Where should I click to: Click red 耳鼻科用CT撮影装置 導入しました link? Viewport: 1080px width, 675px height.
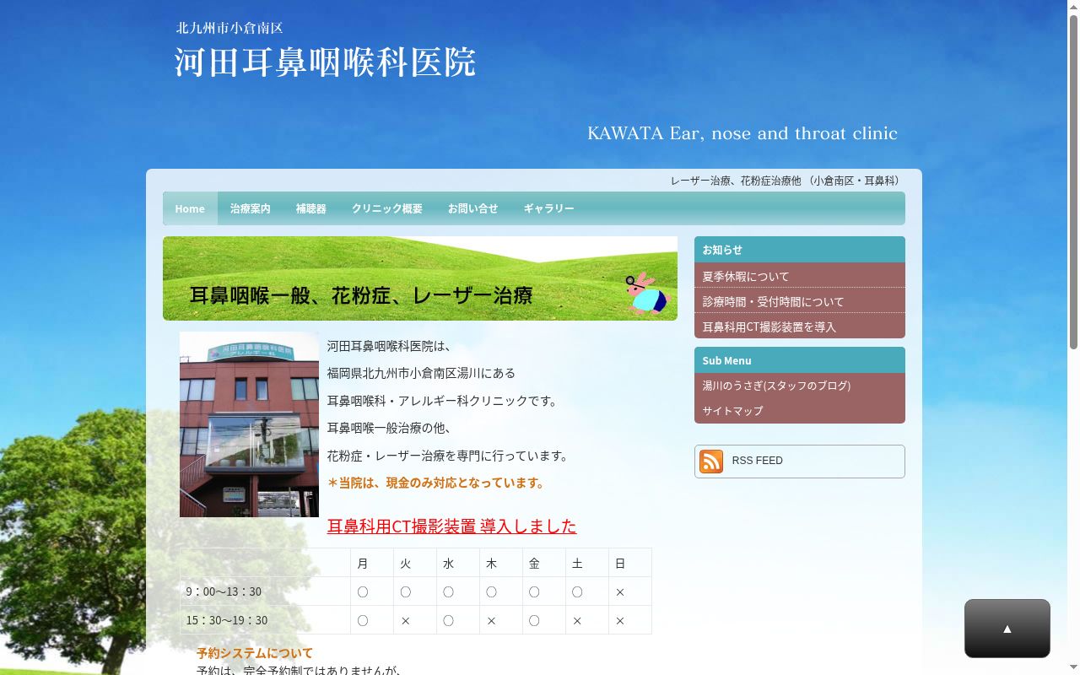pyautogui.click(x=451, y=526)
